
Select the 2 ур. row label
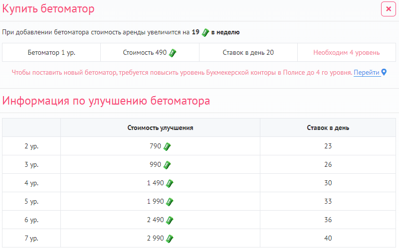click(x=31, y=146)
